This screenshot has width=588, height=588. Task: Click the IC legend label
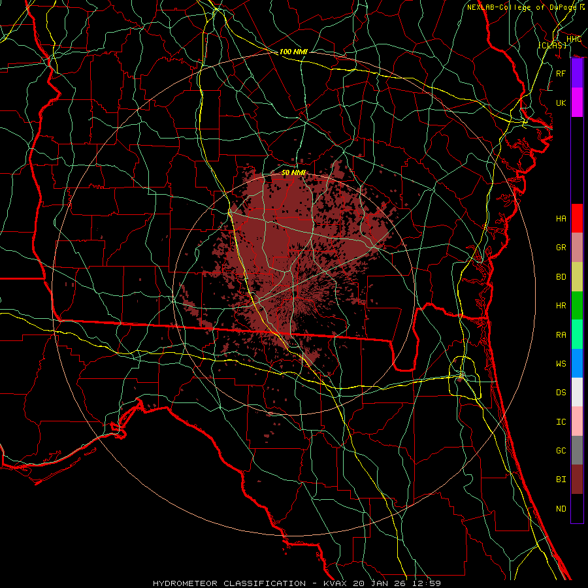561,422
